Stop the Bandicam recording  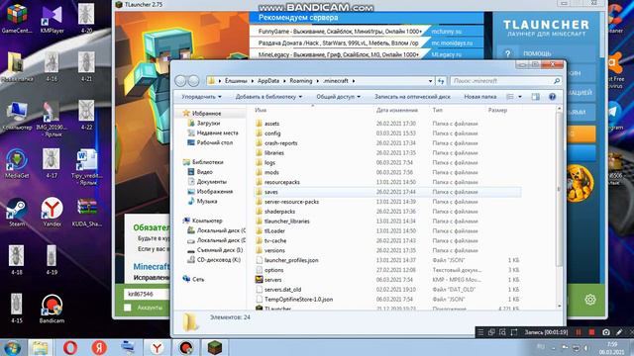coord(591,332)
